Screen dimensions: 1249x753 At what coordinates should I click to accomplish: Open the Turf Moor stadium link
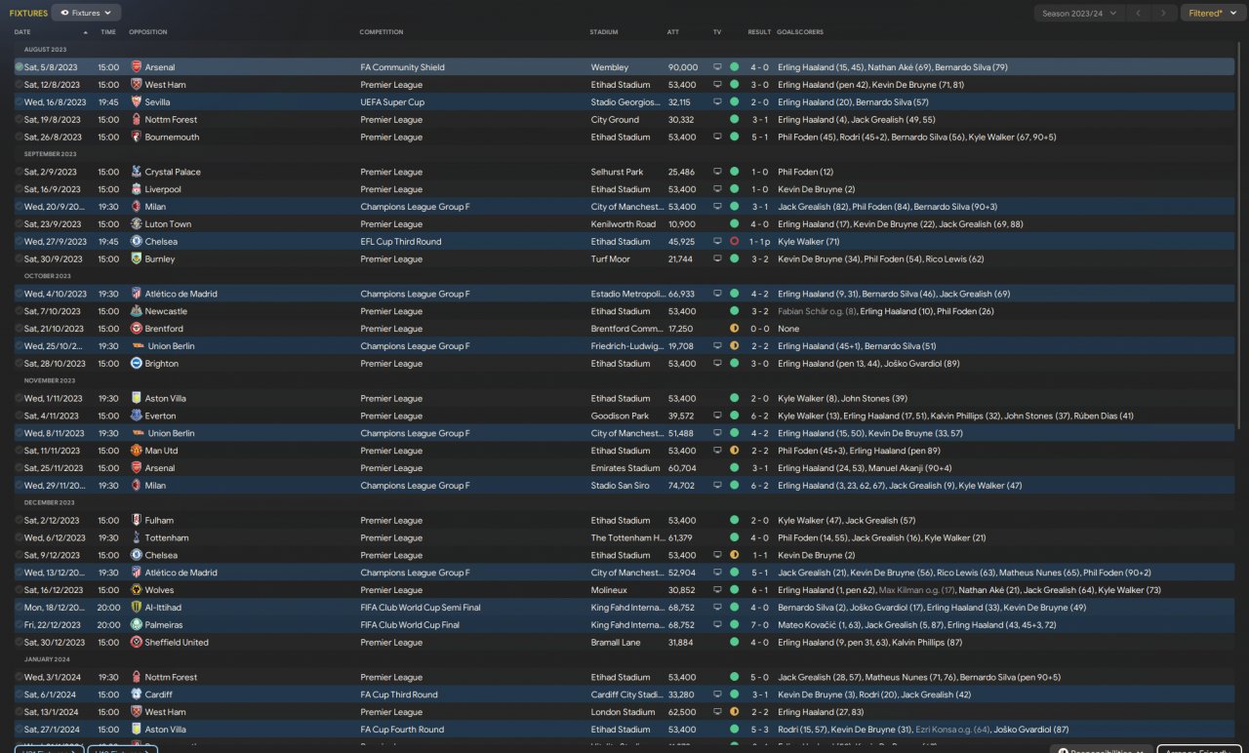(x=610, y=259)
